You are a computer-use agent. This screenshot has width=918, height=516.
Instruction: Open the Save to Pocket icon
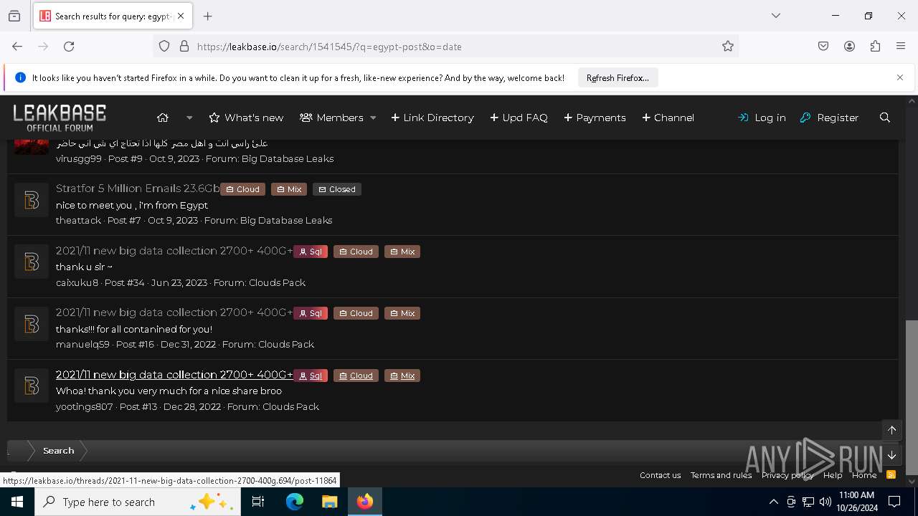pos(823,47)
